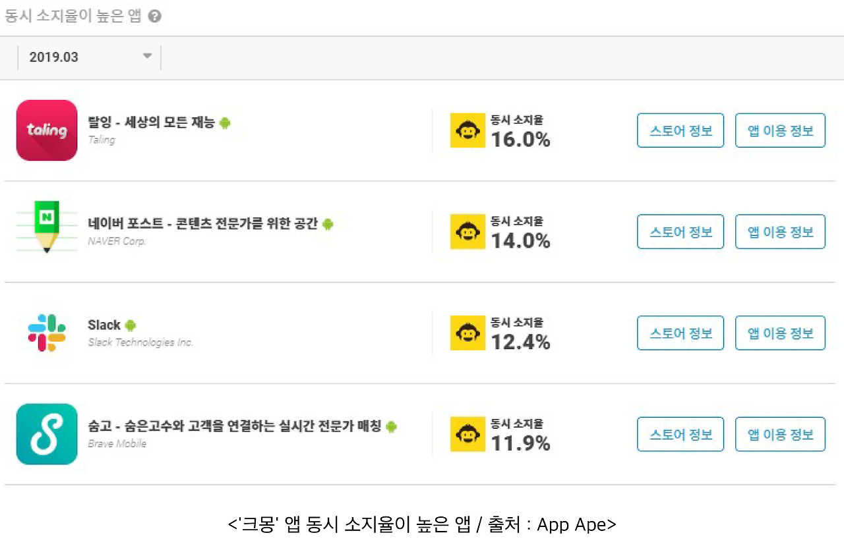Open 스토어 정보 for Naver Post
This screenshot has height=554, width=844.
[680, 232]
